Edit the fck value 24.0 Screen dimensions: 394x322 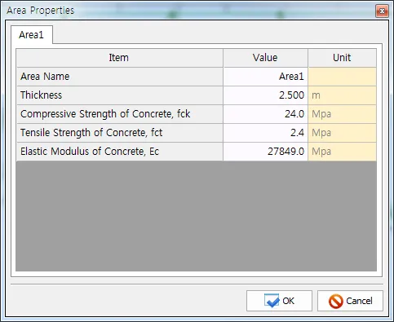coord(265,114)
